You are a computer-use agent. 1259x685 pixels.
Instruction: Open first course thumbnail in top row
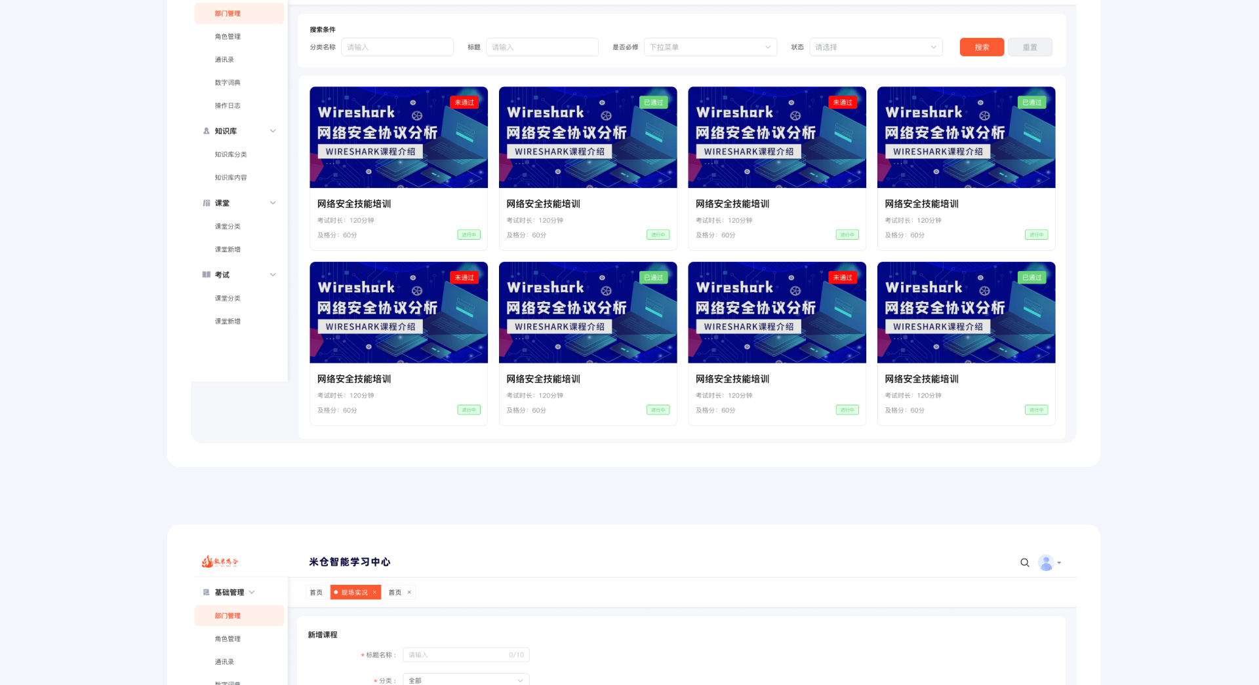(399, 138)
